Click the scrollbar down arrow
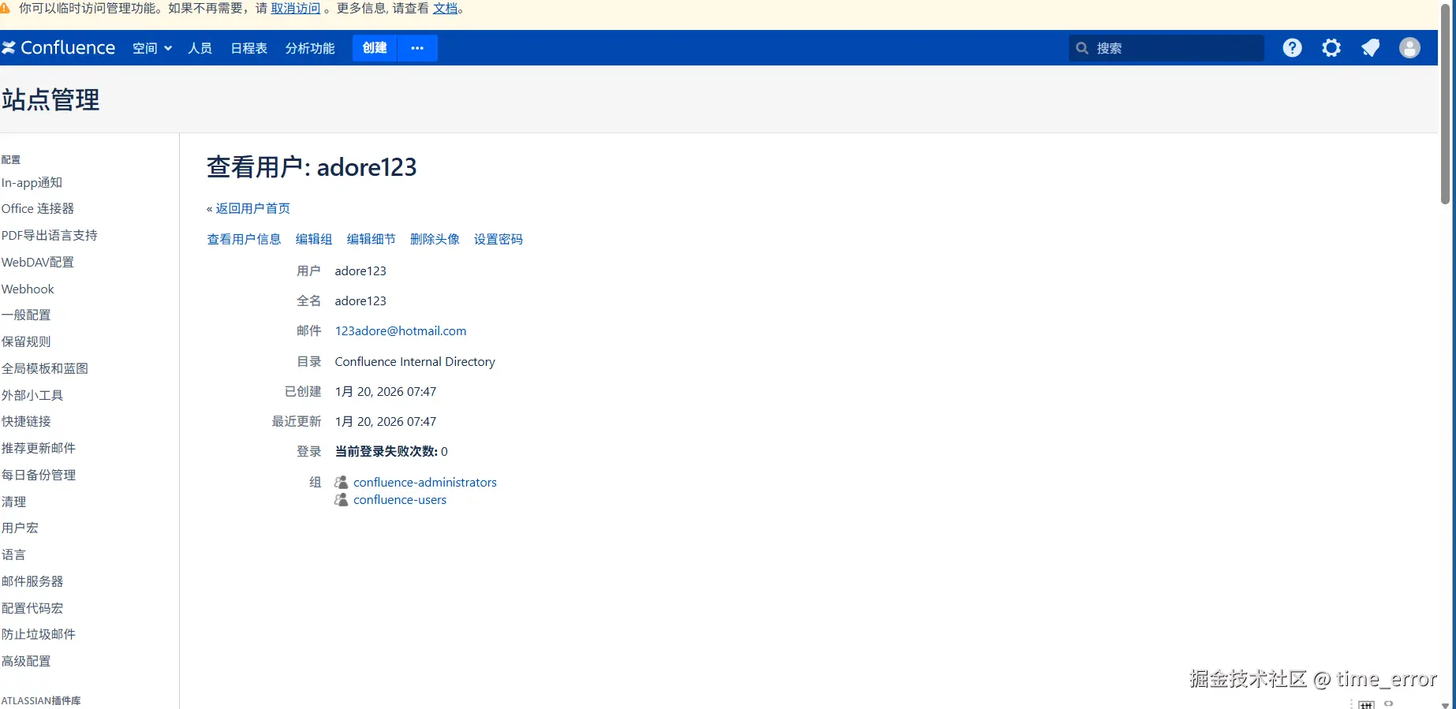 [1445, 704]
